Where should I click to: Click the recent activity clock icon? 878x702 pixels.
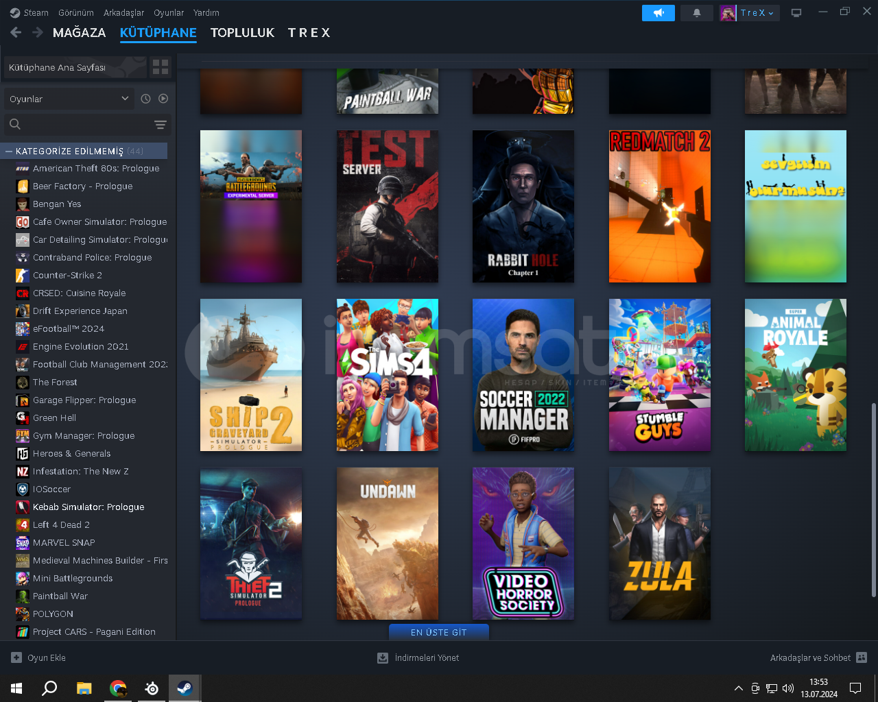145,99
